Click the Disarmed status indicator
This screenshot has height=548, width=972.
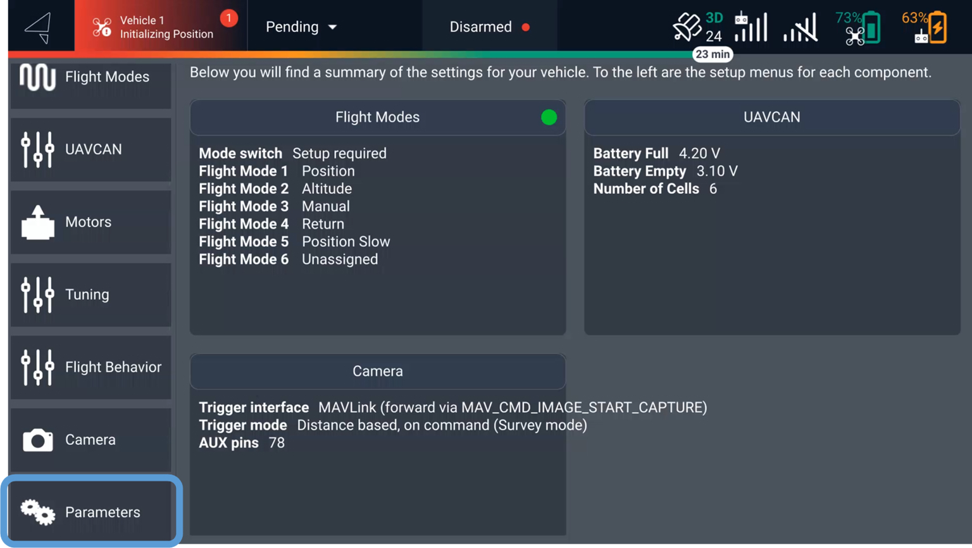point(489,27)
